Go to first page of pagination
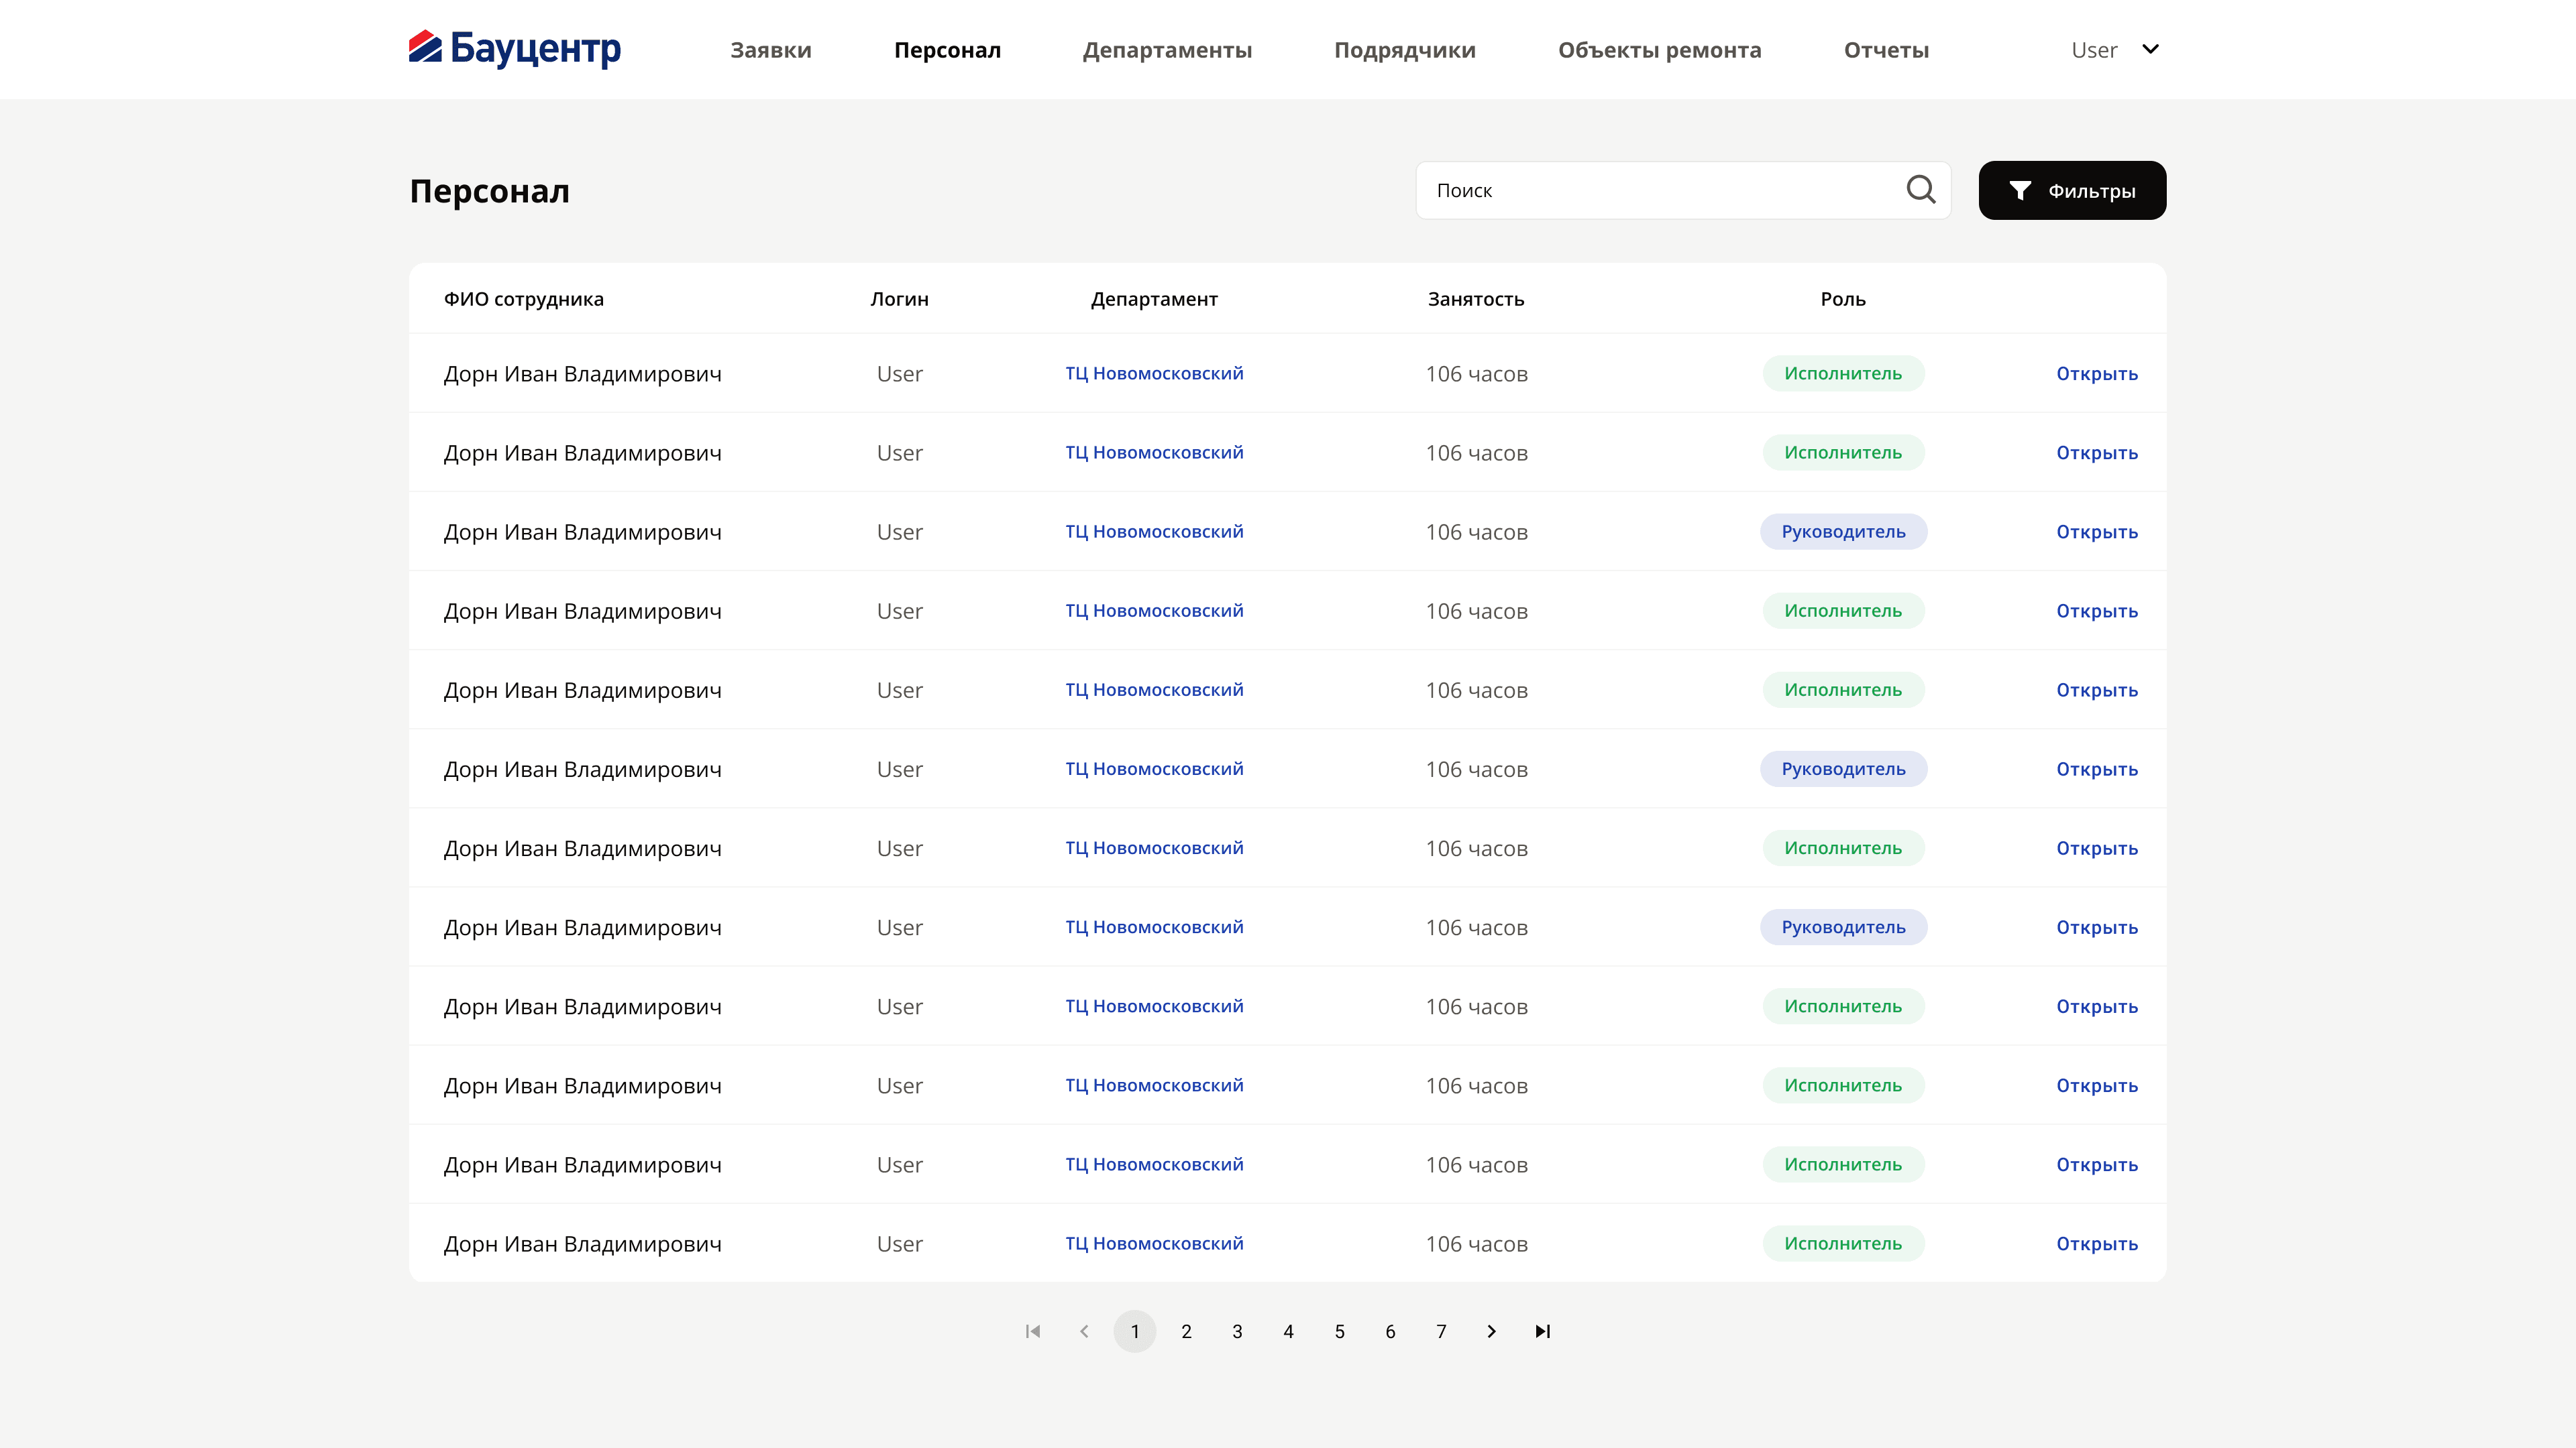Screen dimensions: 2576x1448 [1033, 1331]
